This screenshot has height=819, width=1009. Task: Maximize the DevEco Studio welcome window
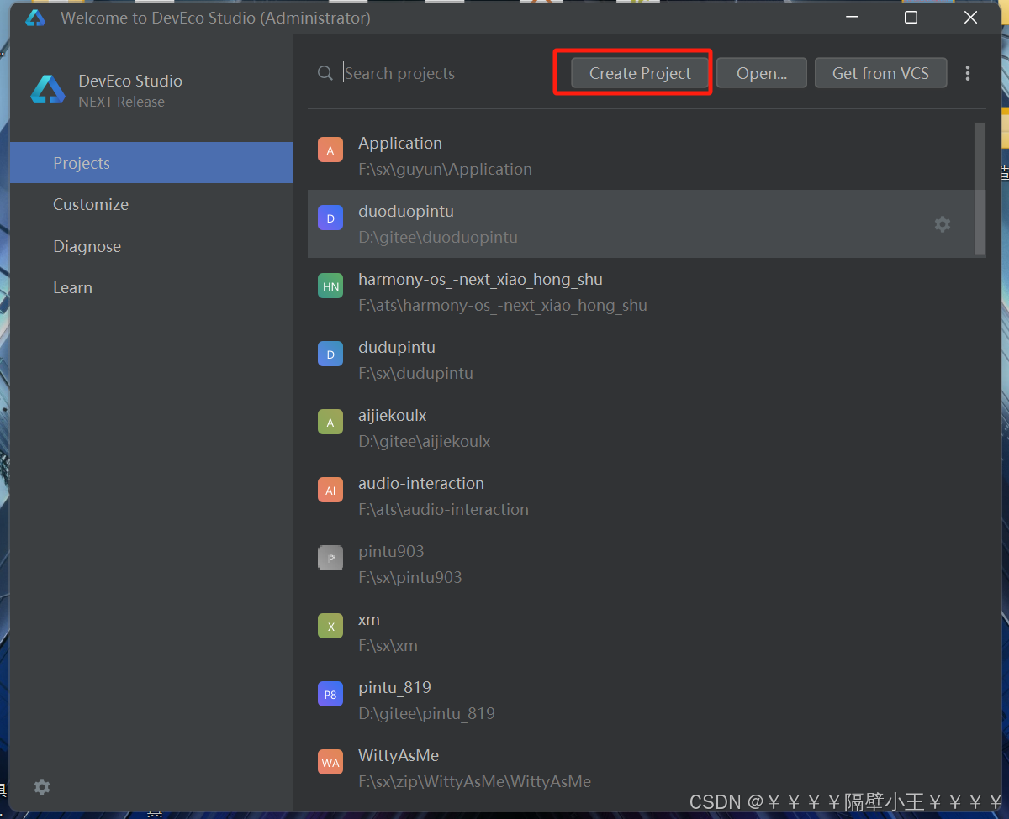(x=911, y=18)
